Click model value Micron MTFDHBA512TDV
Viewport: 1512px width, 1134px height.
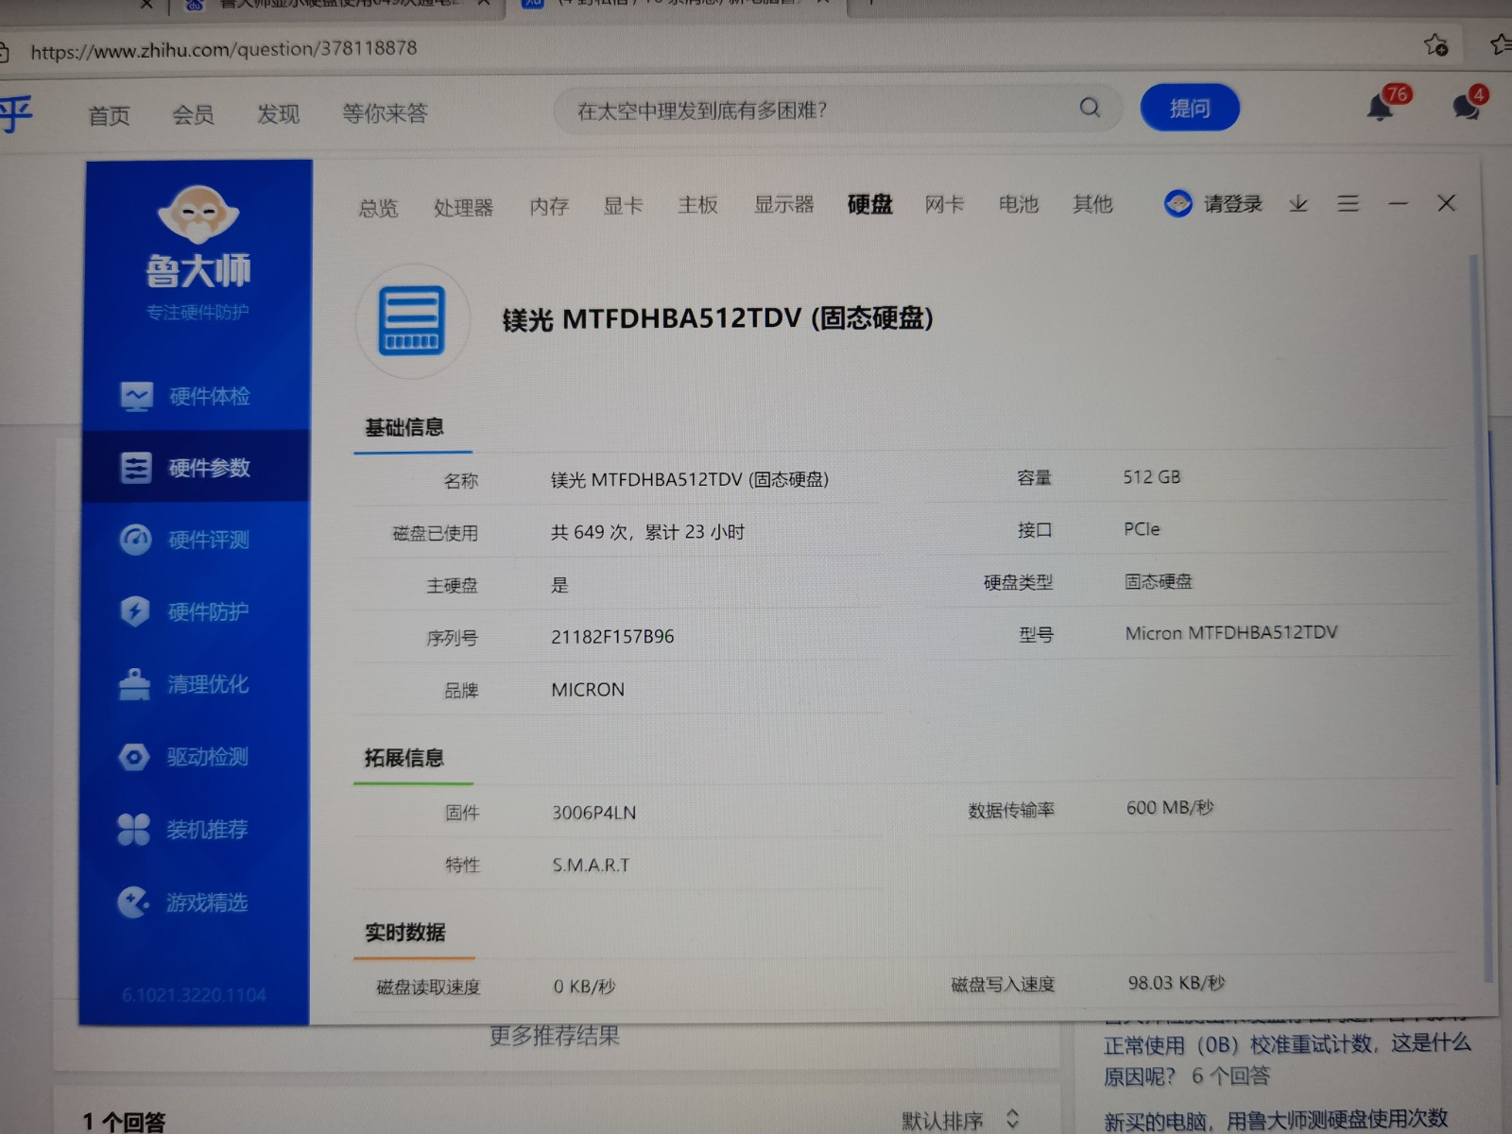click(x=1231, y=632)
